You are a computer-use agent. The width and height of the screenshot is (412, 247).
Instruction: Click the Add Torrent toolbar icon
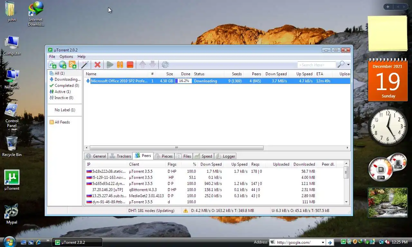click(52, 65)
